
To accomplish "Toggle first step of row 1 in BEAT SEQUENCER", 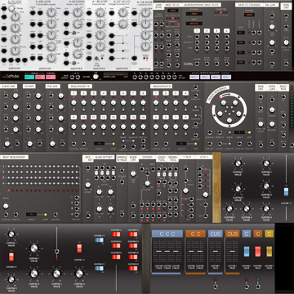I will 9,166.
